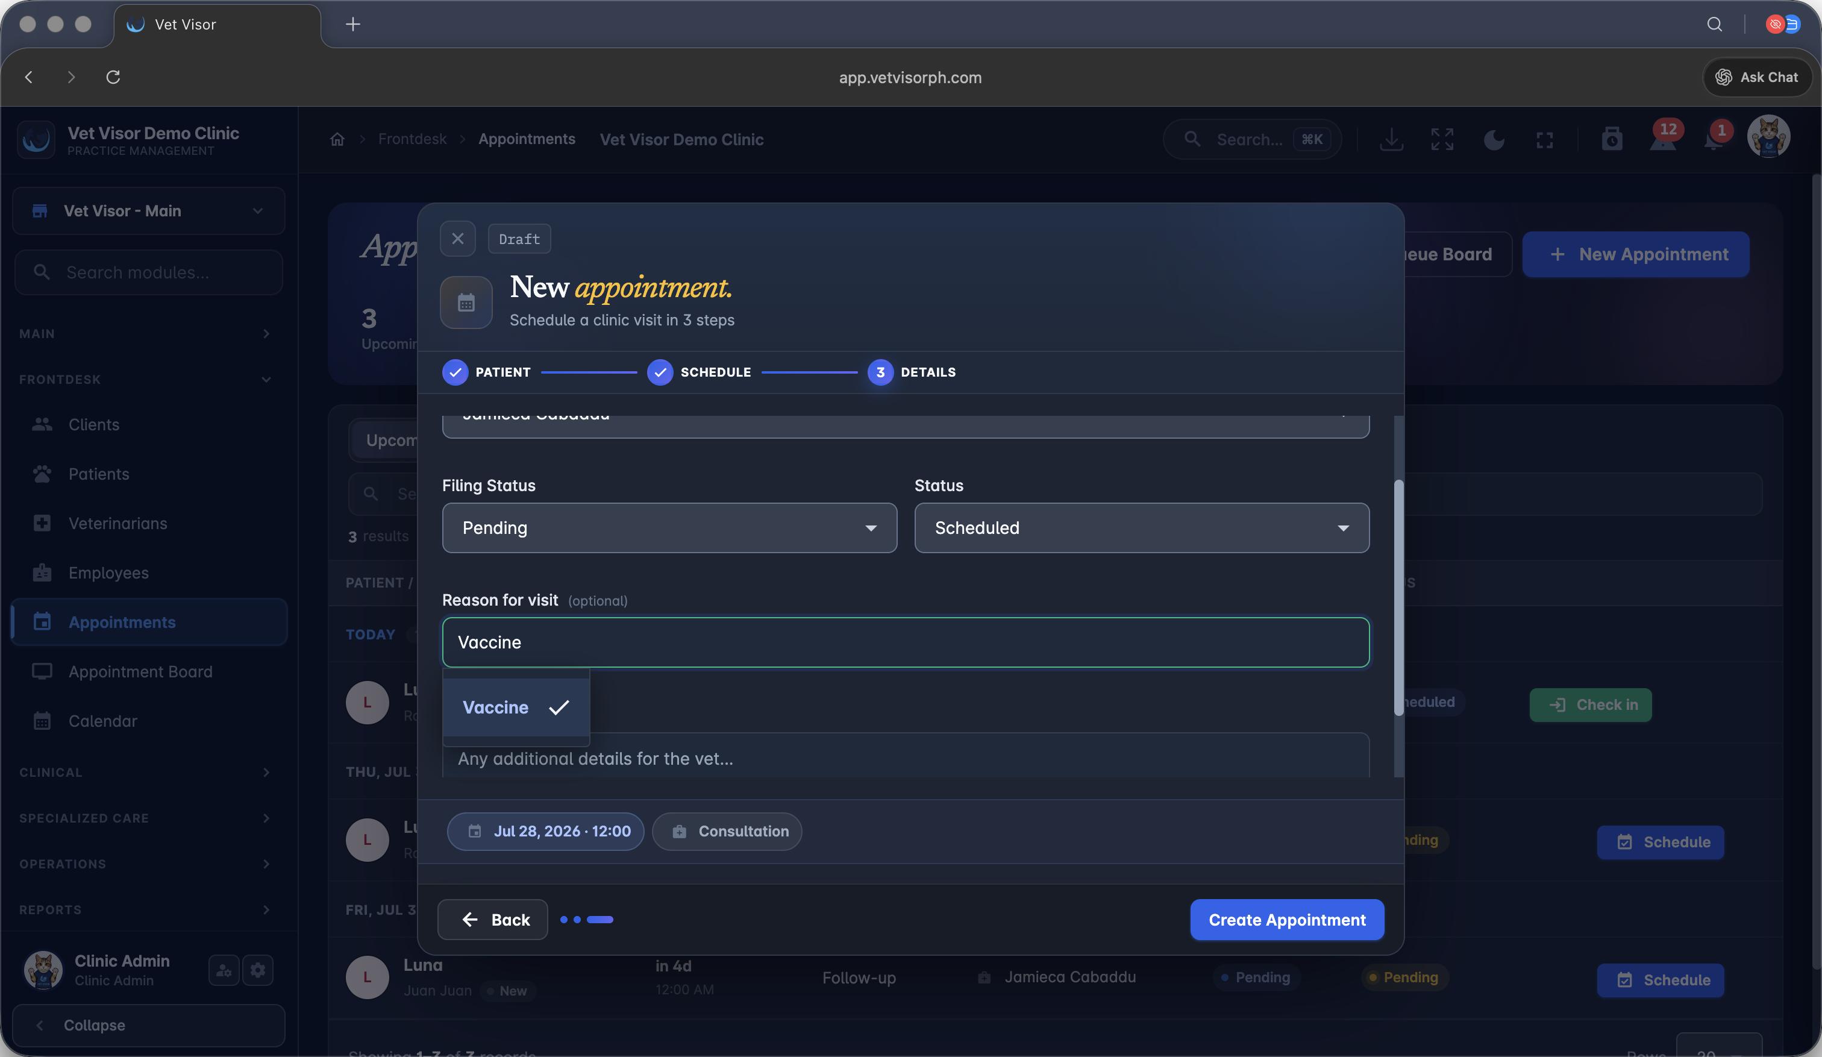Image resolution: width=1822 pixels, height=1057 pixels.
Task: Select the DETAILS step
Action: 912,372
